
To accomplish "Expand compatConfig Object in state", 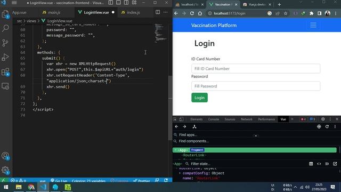I will pyautogui.click(x=180, y=173).
